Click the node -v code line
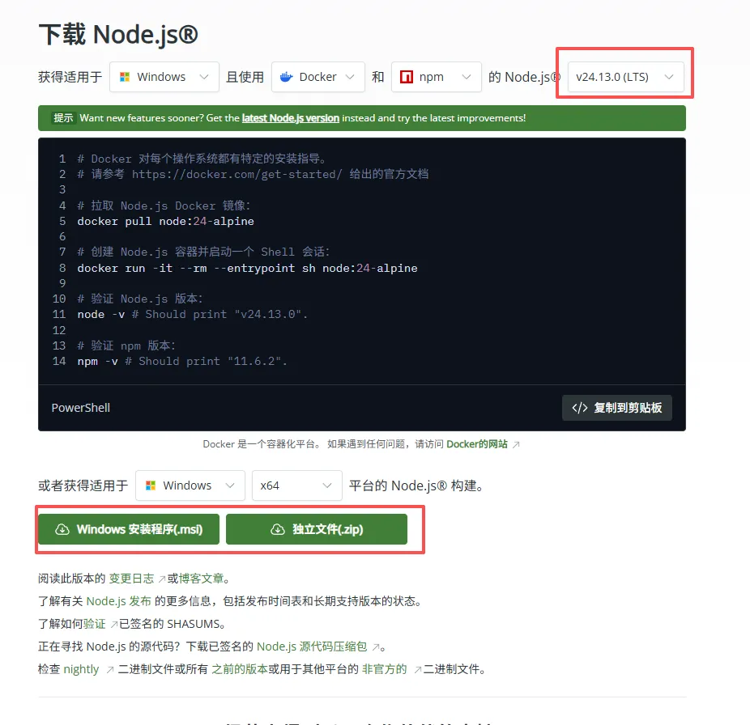Image resolution: width=750 pixels, height=725 pixels. (192, 315)
